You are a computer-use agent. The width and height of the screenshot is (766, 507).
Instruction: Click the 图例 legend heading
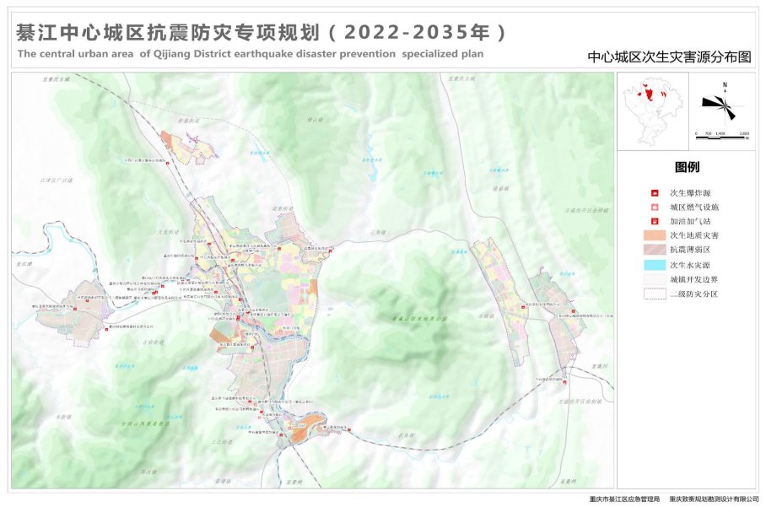pos(687,167)
